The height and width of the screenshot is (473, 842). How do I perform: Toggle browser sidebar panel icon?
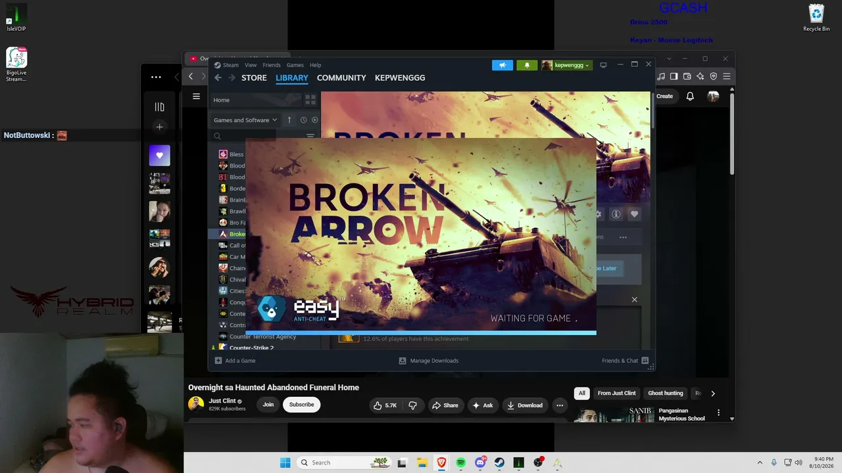(x=674, y=77)
